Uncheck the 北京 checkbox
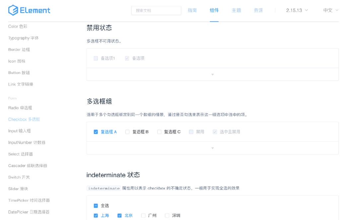This screenshot has width=340, height=220. [120, 215]
